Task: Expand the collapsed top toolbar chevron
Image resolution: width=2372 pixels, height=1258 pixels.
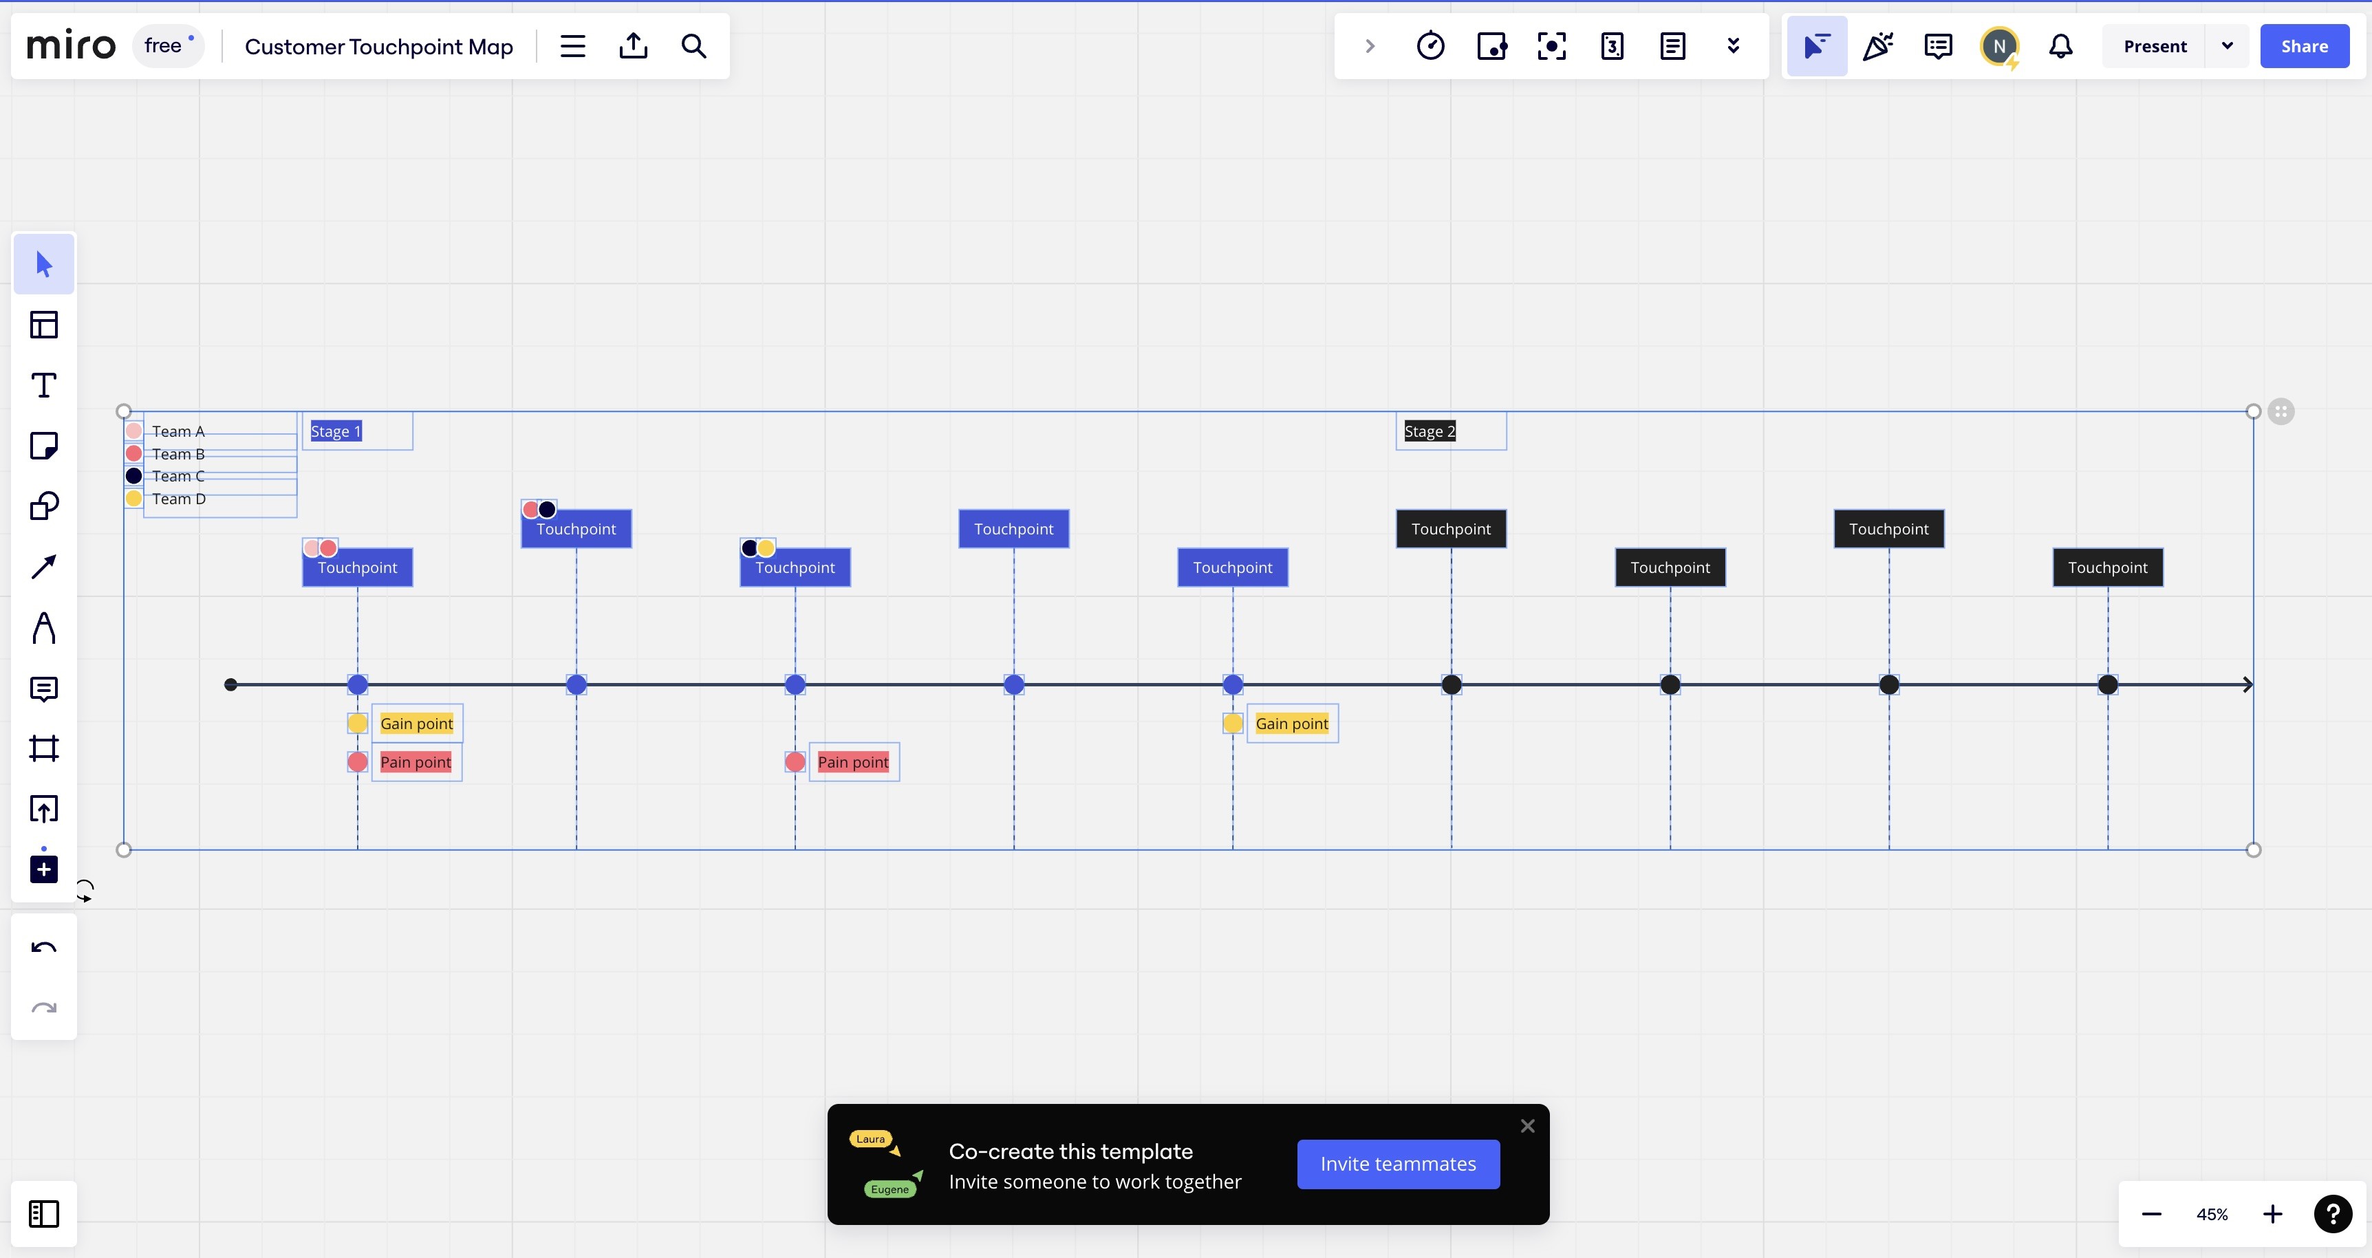Action: [x=1369, y=46]
